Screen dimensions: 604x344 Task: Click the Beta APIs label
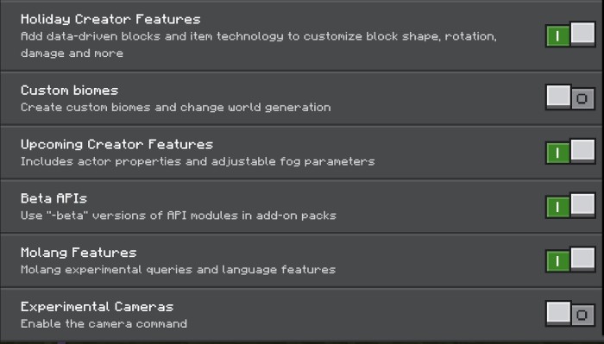tap(53, 198)
